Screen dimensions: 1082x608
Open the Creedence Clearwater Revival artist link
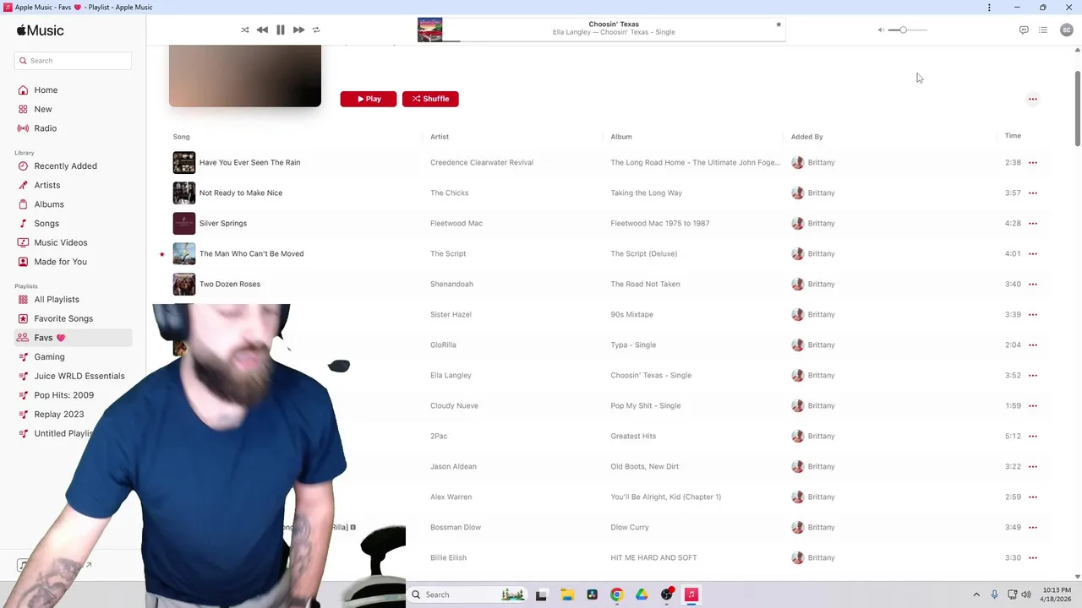pyautogui.click(x=482, y=162)
